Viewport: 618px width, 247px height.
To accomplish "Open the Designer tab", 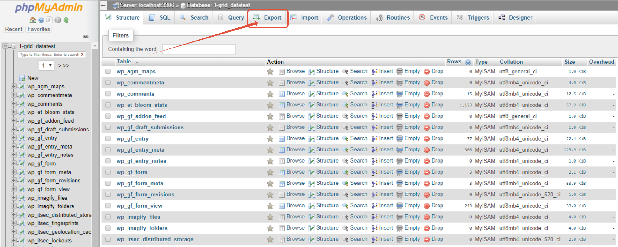I will tap(515, 18).
